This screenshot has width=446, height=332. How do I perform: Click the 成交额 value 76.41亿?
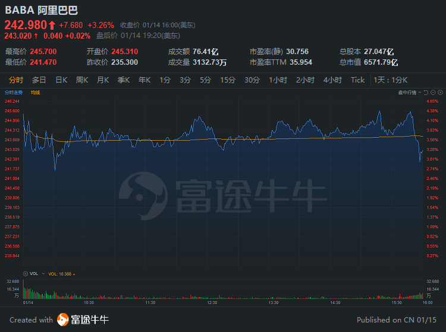click(205, 52)
